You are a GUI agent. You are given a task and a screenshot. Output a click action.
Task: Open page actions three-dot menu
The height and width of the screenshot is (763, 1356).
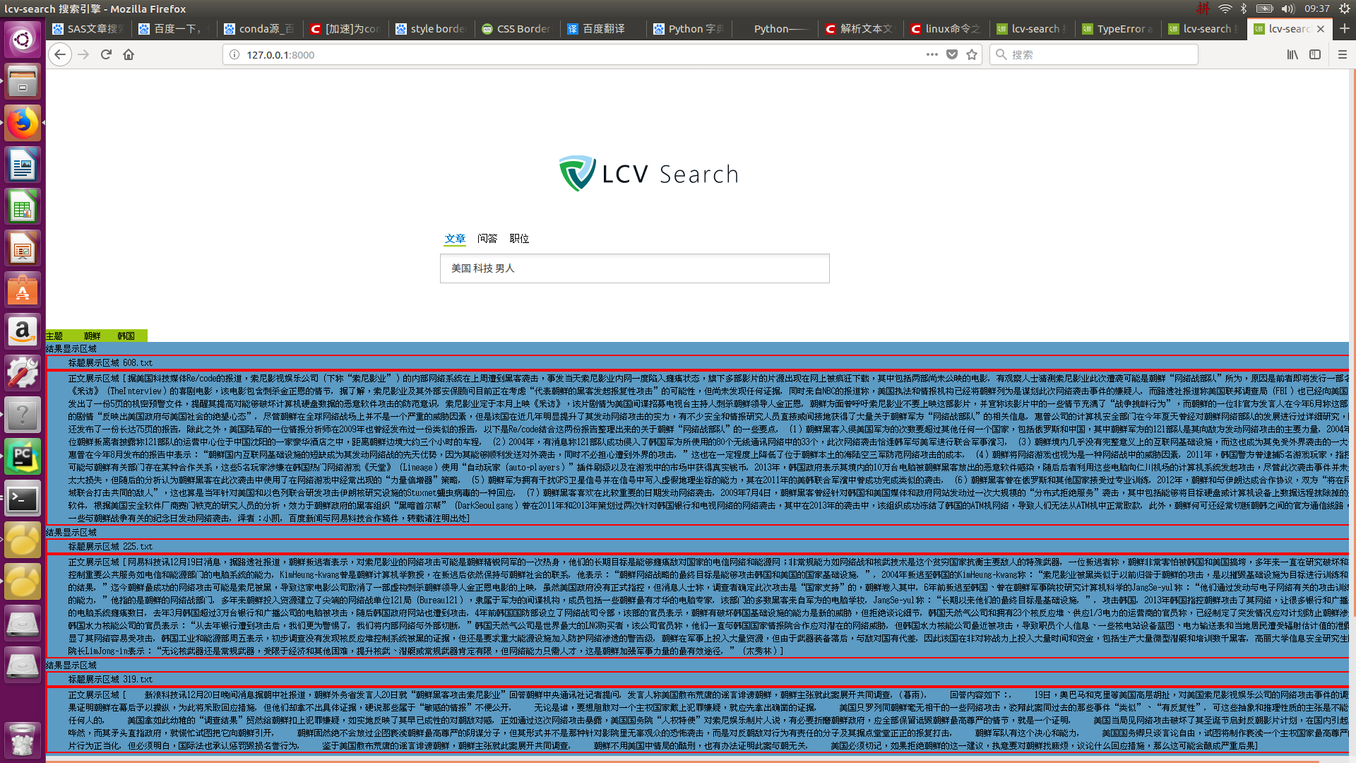pos(932,54)
